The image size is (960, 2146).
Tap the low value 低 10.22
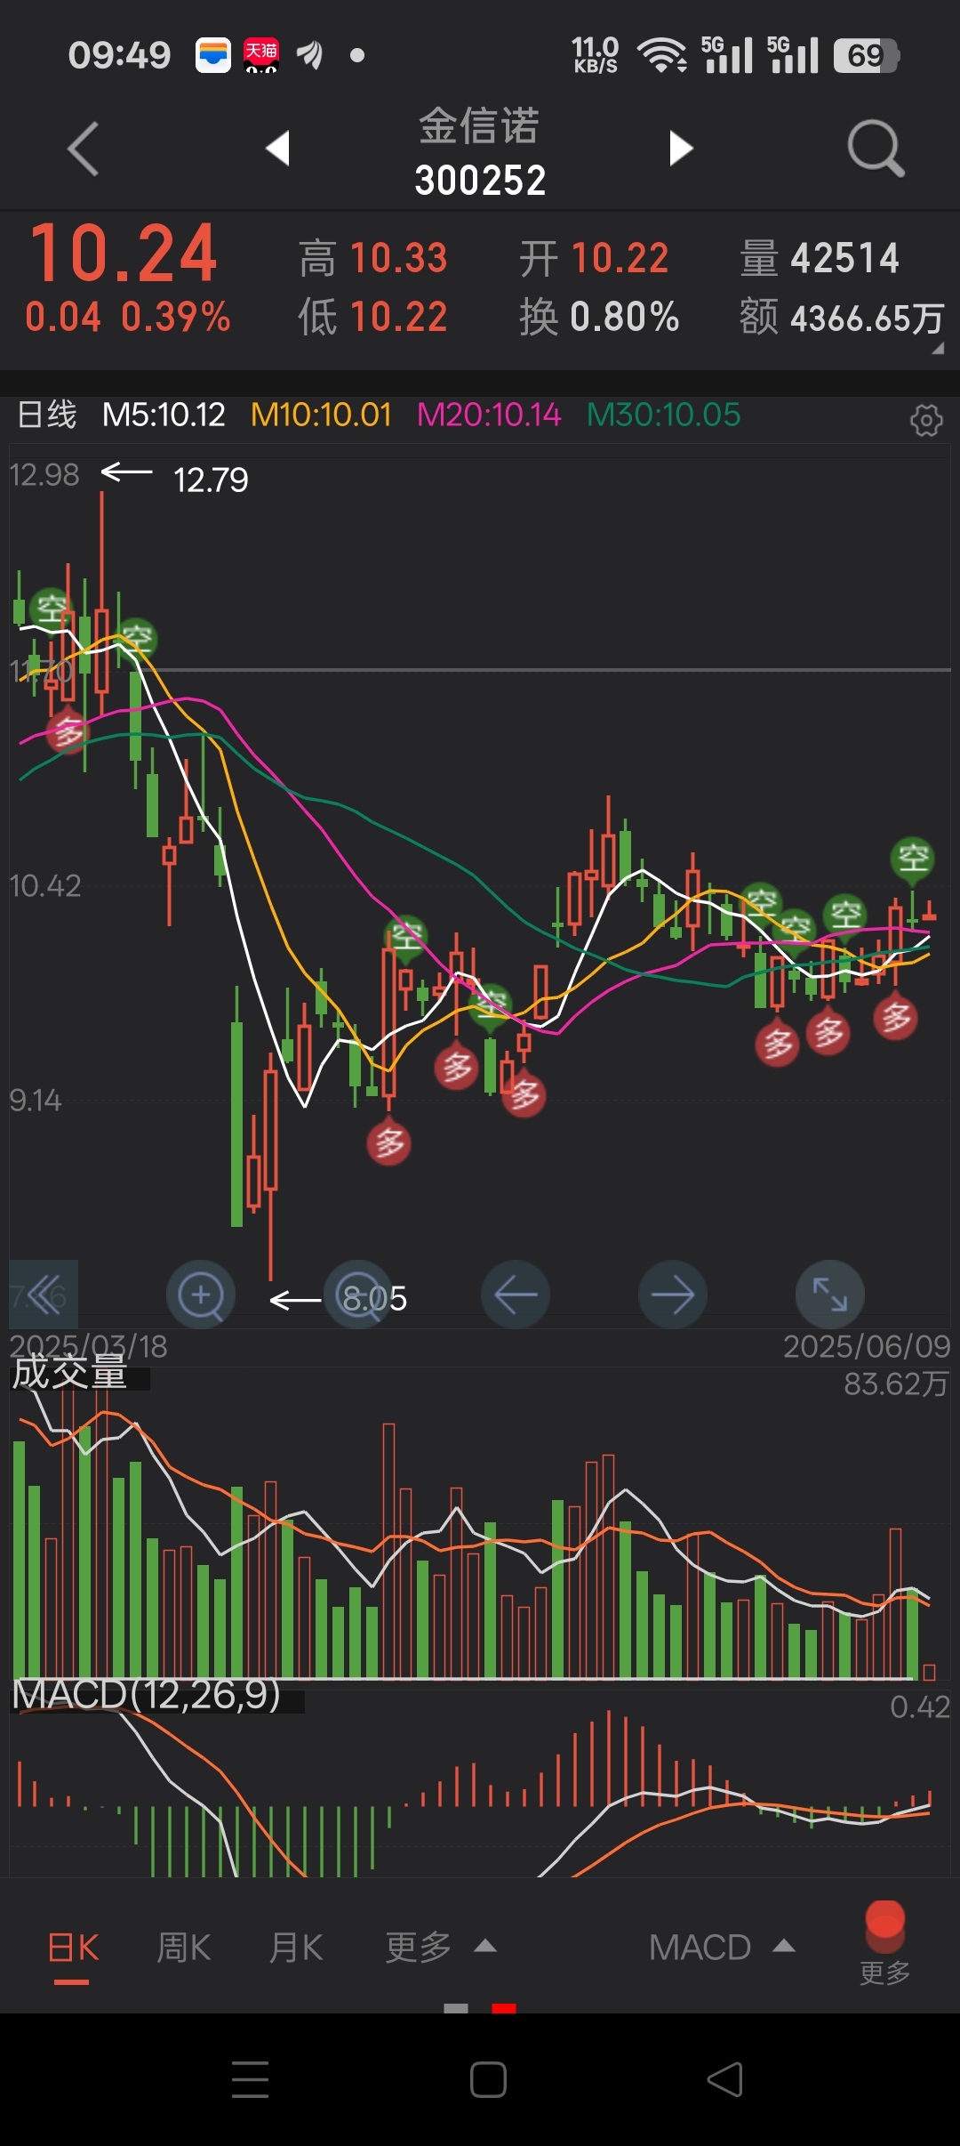pos(372,317)
